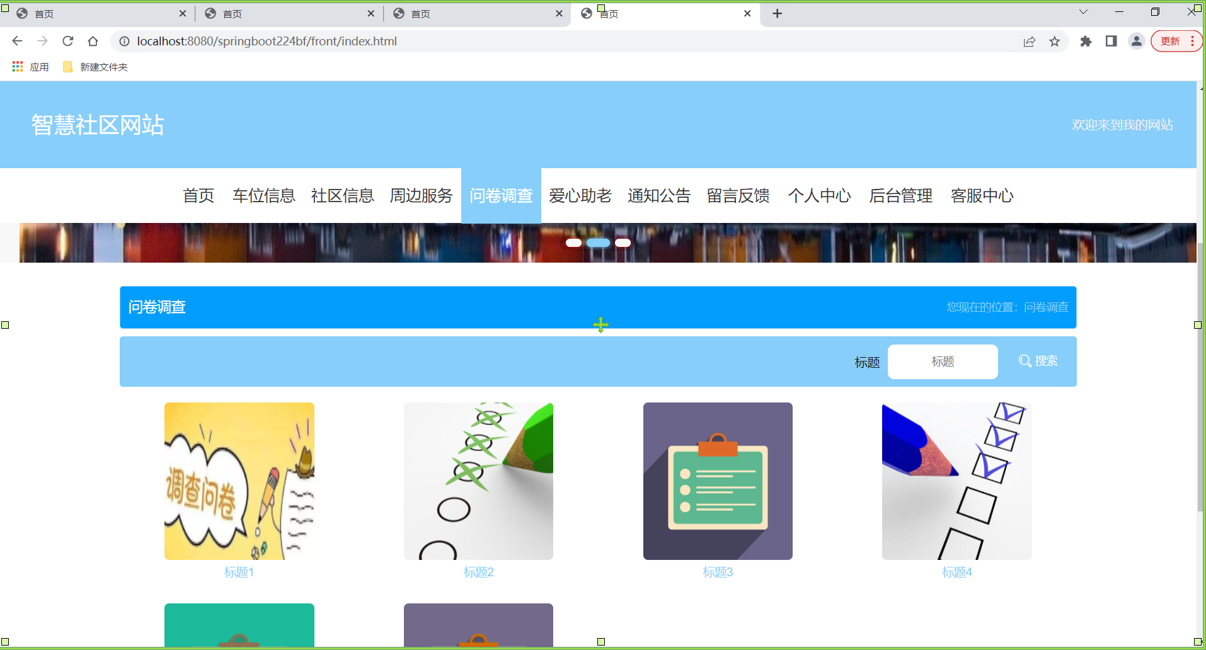This screenshot has width=1206, height=650.
Task: Close the second 首页 browser tab
Action: pos(370,13)
